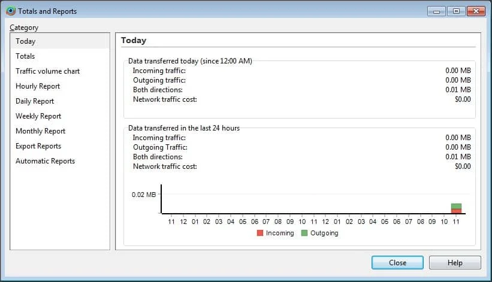Open Automatic Reports settings
The width and height of the screenshot is (492, 282).
(x=45, y=161)
